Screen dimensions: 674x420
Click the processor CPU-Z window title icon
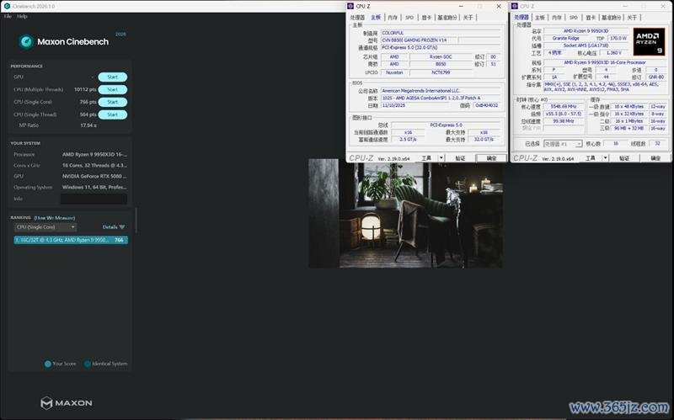[515, 6]
